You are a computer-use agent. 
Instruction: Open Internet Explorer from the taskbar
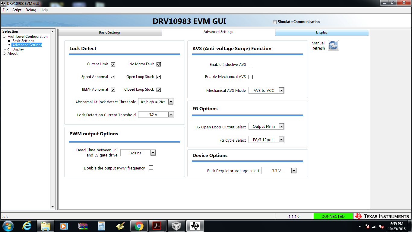pos(27,226)
